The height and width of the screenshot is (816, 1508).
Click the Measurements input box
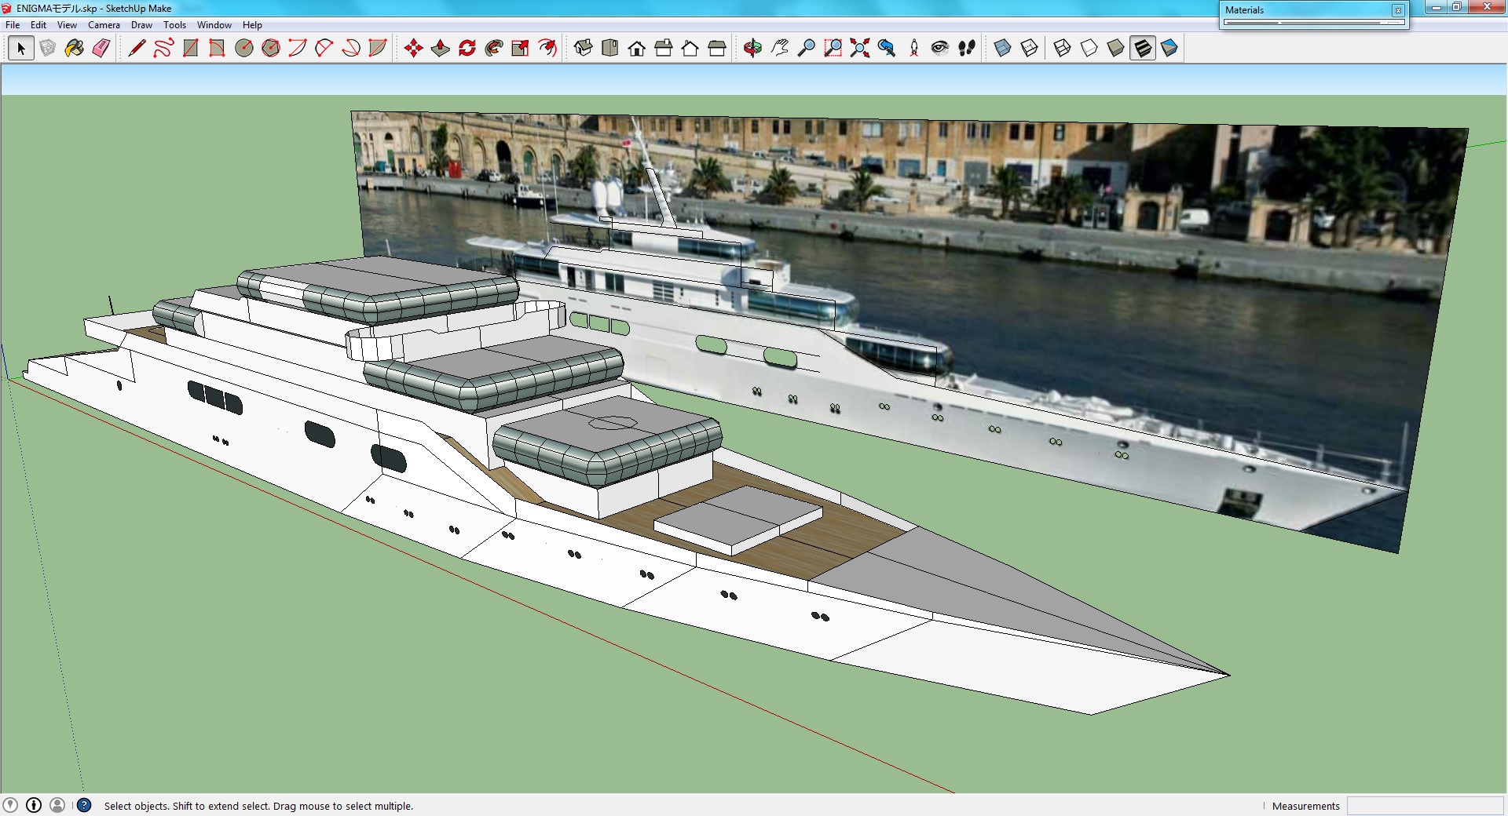click(1425, 806)
